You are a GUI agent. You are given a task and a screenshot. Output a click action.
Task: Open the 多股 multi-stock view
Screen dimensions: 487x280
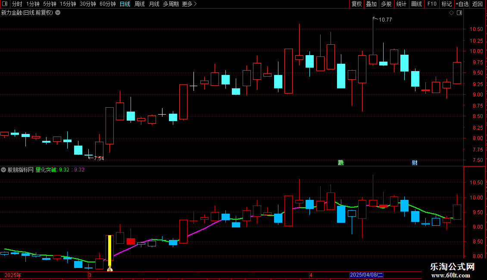387,4
